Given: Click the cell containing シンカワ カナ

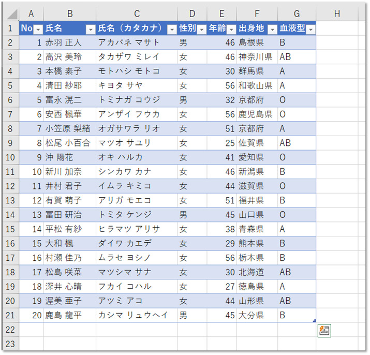Looking at the screenshot, I should click(137, 172).
